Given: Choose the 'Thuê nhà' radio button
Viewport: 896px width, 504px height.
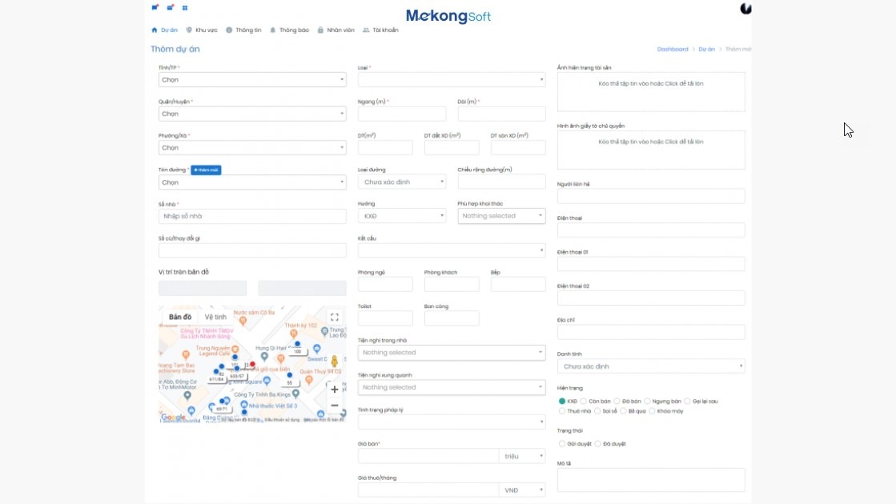Looking at the screenshot, I should coord(562,410).
